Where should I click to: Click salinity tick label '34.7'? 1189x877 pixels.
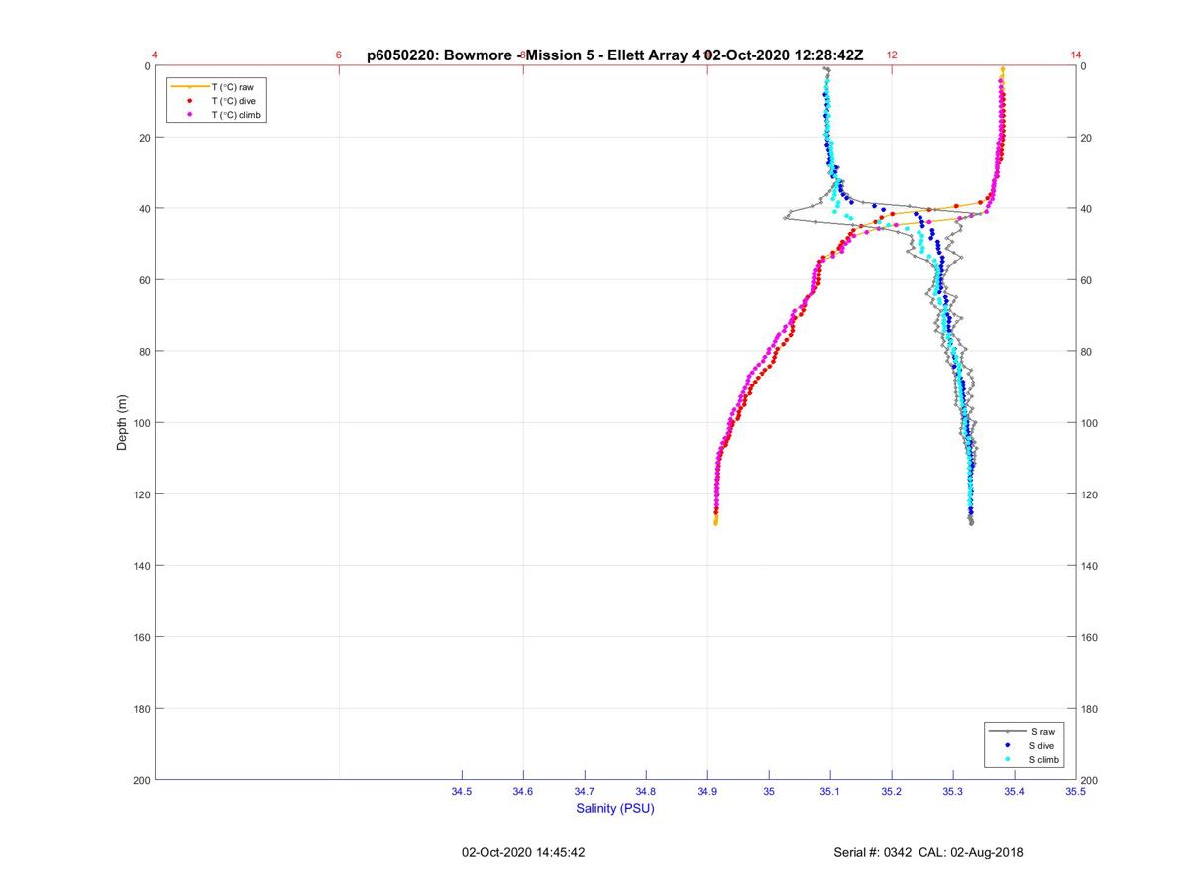(585, 792)
